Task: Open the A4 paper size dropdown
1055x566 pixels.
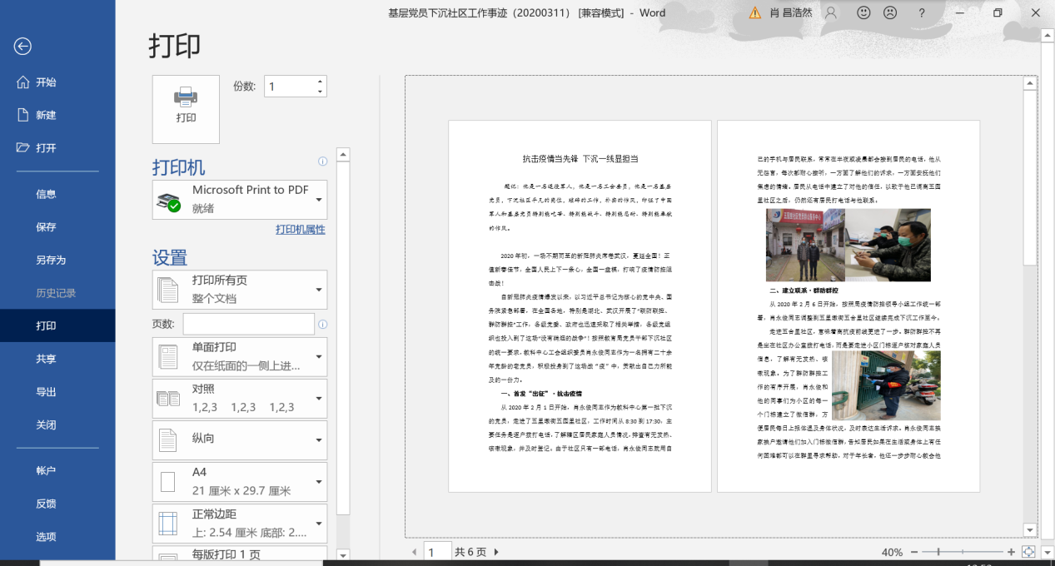Action: click(318, 481)
